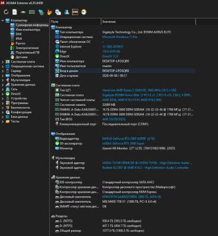
Task: Select the Суммарная информация tree icon
Action: 12,25
